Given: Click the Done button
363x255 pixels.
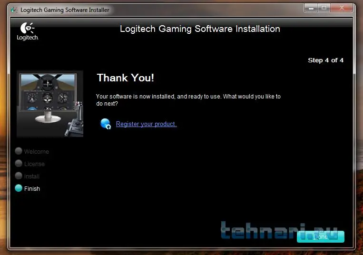Looking at the screenshot, I should coord(320,237).
